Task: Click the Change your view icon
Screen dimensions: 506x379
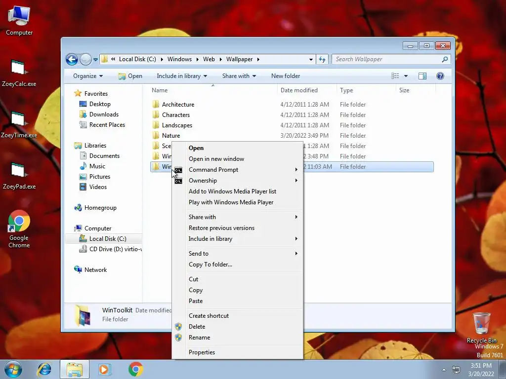Action: pyautogui.click(x=395, y=76)
